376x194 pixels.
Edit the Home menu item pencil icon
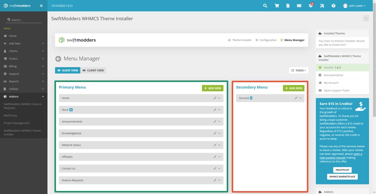pyautogui.click(x=215, y=98)
